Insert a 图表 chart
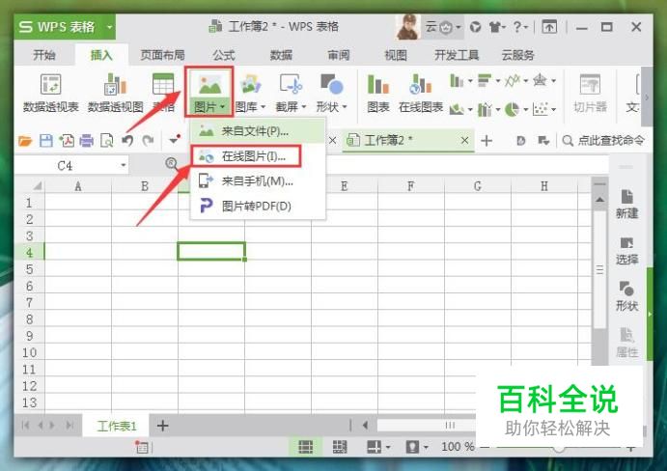The height and width of the screenshot is (471, 667). point(377,94)
